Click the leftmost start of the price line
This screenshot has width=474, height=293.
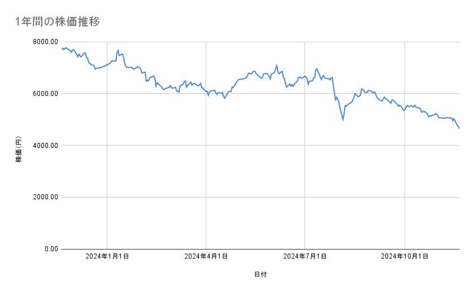tap(61, 48)
